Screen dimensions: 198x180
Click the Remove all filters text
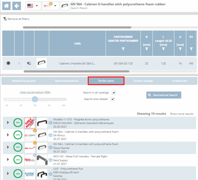[x=18, y=19]
